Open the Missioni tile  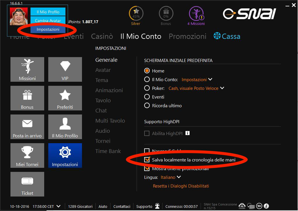coord(27,70)
